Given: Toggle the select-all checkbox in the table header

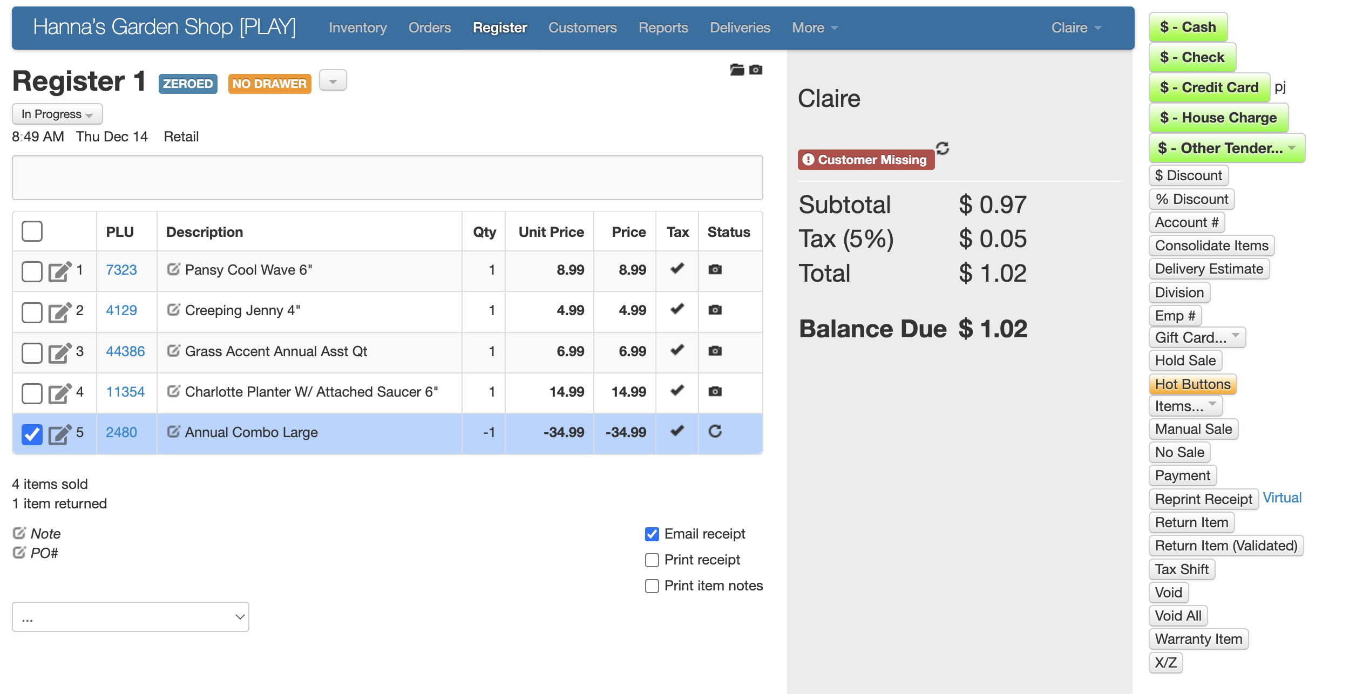Looking at the screenshot, I should tap(32, 232).
